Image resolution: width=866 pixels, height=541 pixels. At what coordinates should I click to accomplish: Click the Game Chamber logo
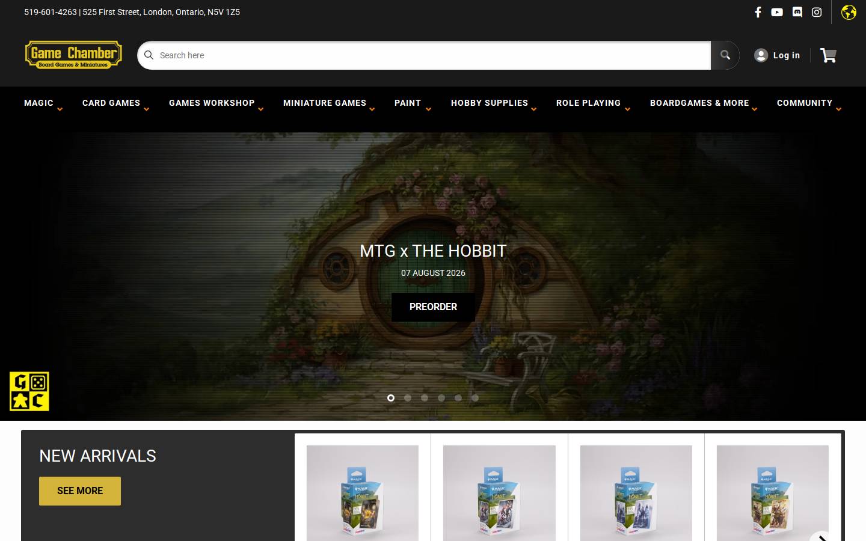(x=73, y=55)
